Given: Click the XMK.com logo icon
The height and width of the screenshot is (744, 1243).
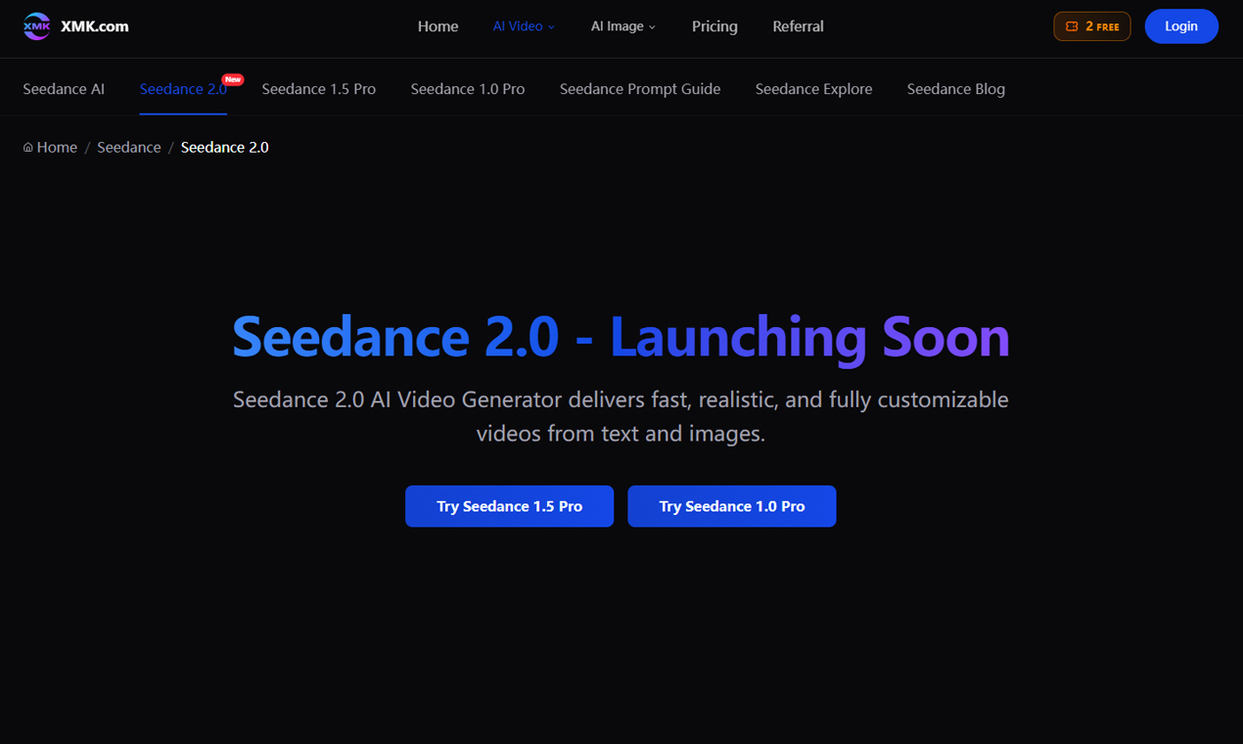Looking at the screenshot, I should click(x=36, y=25).
